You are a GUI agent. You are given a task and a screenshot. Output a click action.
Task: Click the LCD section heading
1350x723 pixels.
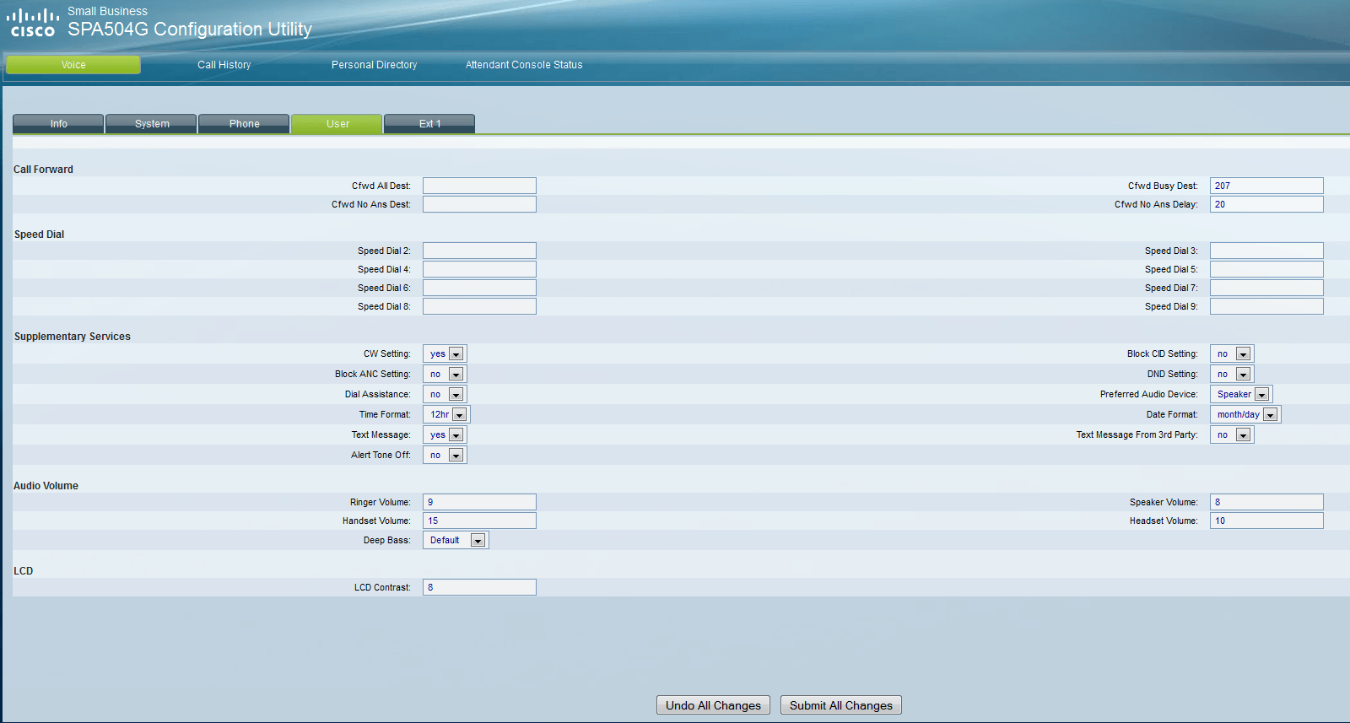tap(24, 571)
